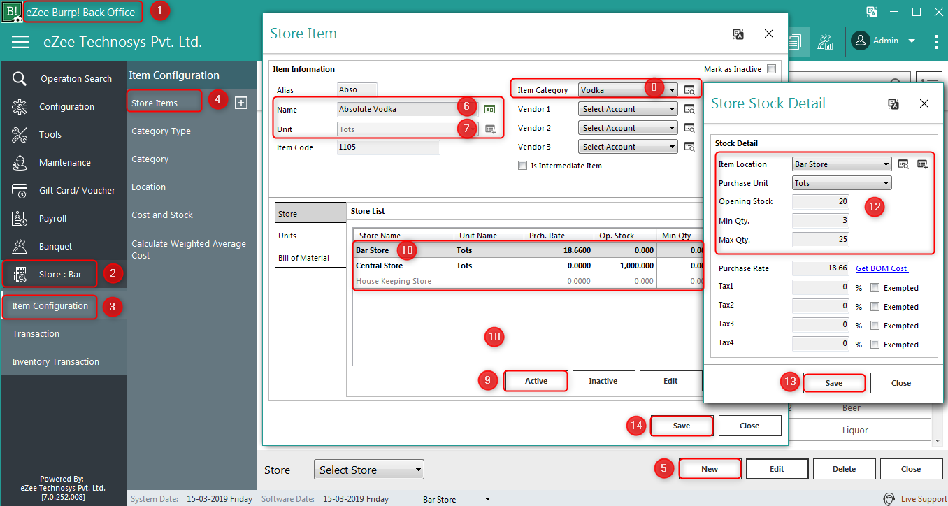Click the Inactive button under Store List
This screenshot has height=506, width=948.
tap(603, 381)
